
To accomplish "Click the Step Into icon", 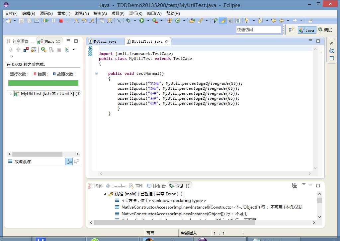I will [x=76, y=21].
